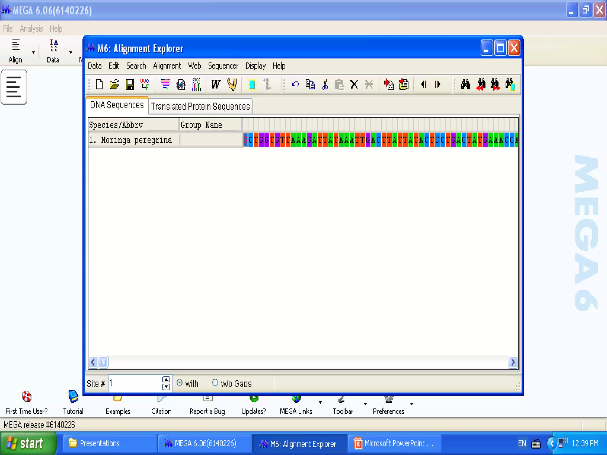
Task: Click the black X delete icon
Action: (x=354, y=85)
